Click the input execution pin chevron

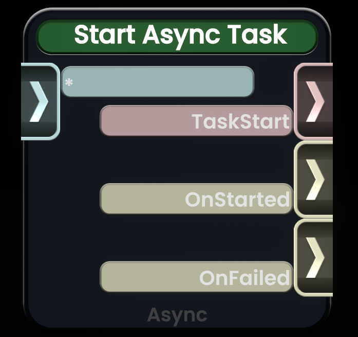click(x=39, y=101)
